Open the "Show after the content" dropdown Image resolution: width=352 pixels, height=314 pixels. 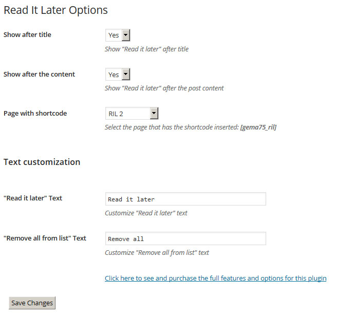pyautogui.click(x=118, y=75)
